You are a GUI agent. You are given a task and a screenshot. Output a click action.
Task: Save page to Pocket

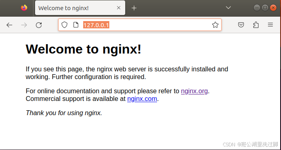(x=241, y=25)
